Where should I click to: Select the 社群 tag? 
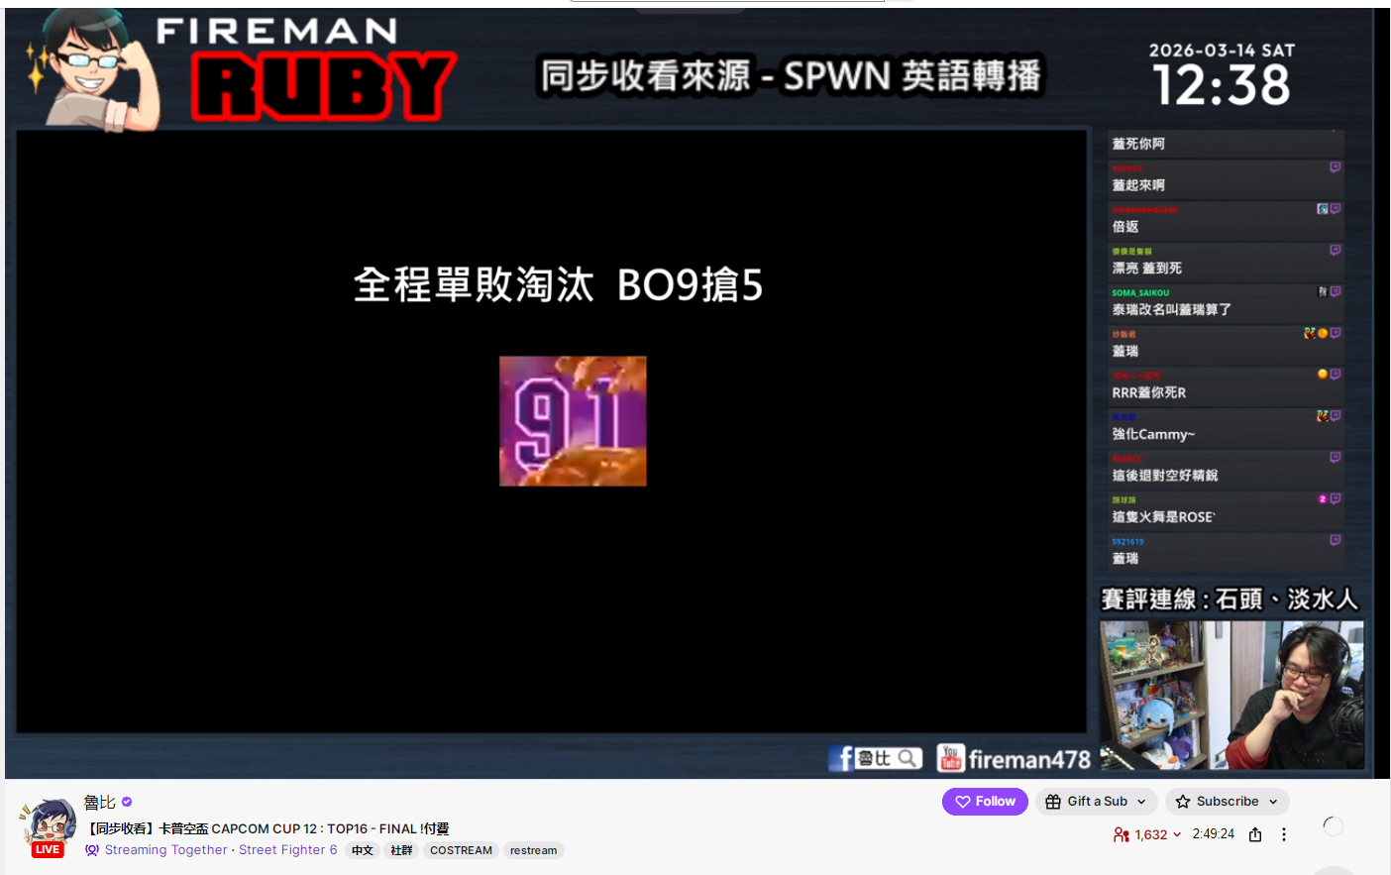click(x=401, y=850)
